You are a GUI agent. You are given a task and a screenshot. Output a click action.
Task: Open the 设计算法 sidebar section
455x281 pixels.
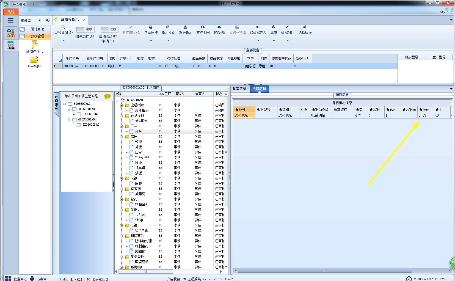click(35, 29)
